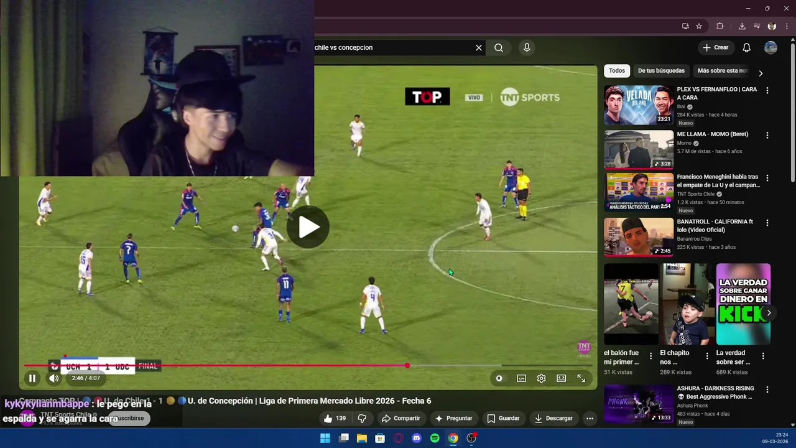Open options menu for 'El chapito nos' short

pyautogui.click(x=707, y=356)
